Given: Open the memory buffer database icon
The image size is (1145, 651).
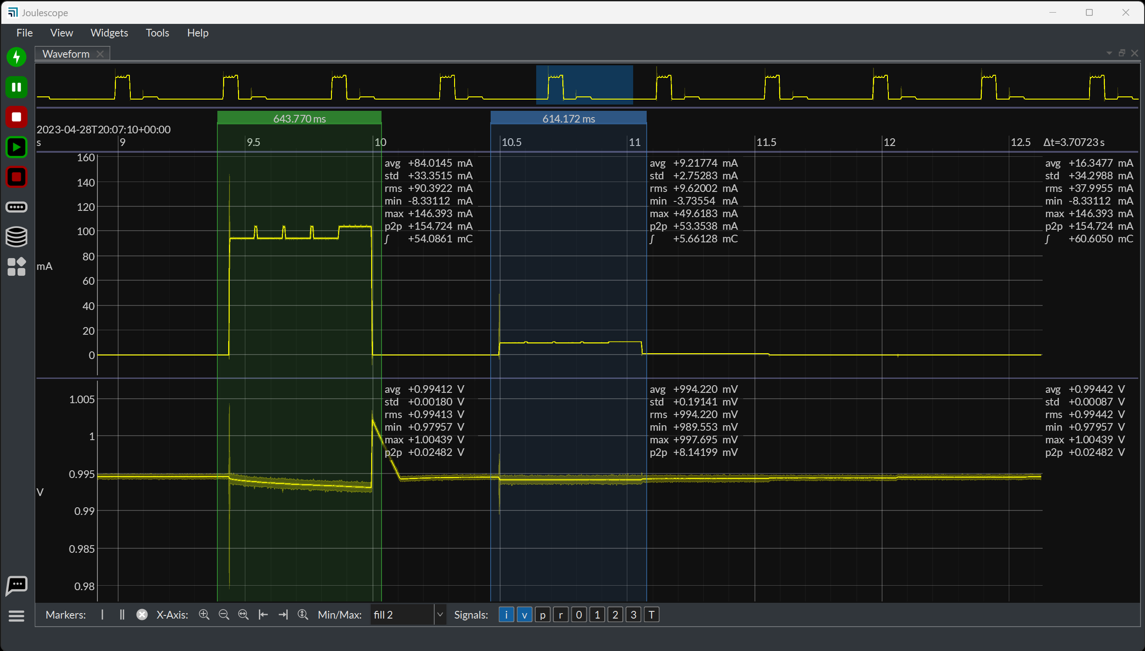Looking at the screenshot, I should [x=17, y=237].
